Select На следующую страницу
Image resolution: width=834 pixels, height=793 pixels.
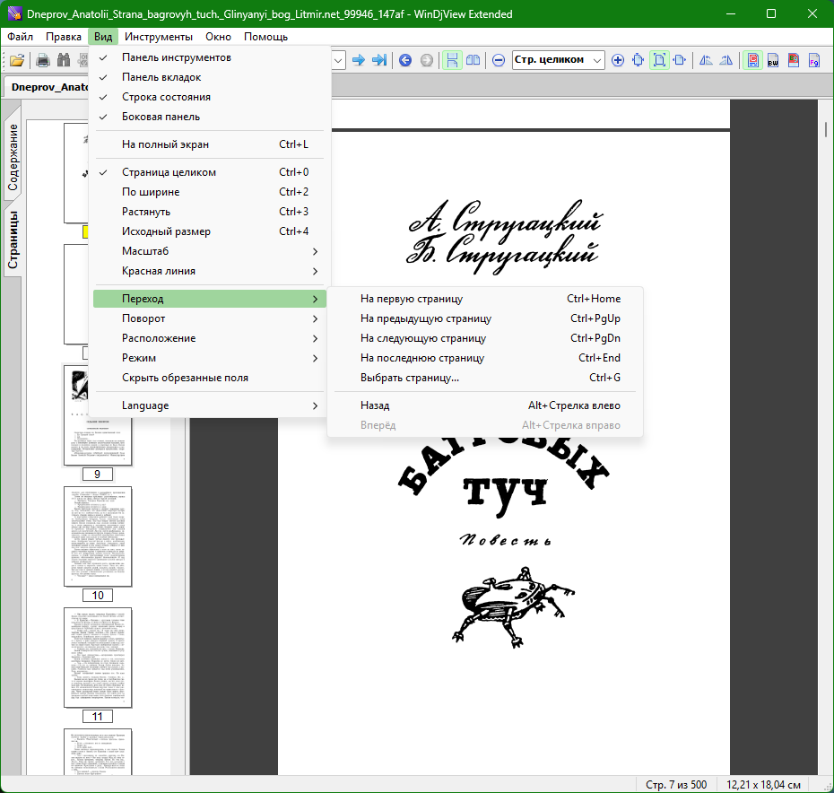pyautogui.click(x=485, y=338)
